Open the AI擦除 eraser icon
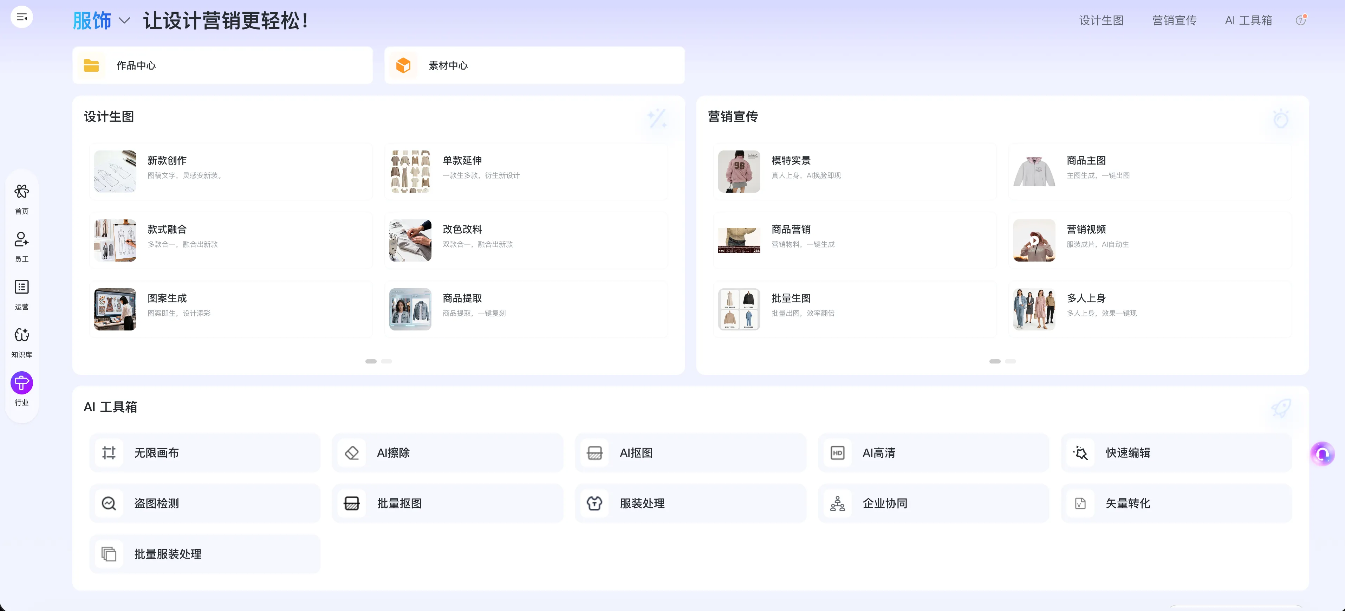The image size is (1345, 611). point(352,453)
